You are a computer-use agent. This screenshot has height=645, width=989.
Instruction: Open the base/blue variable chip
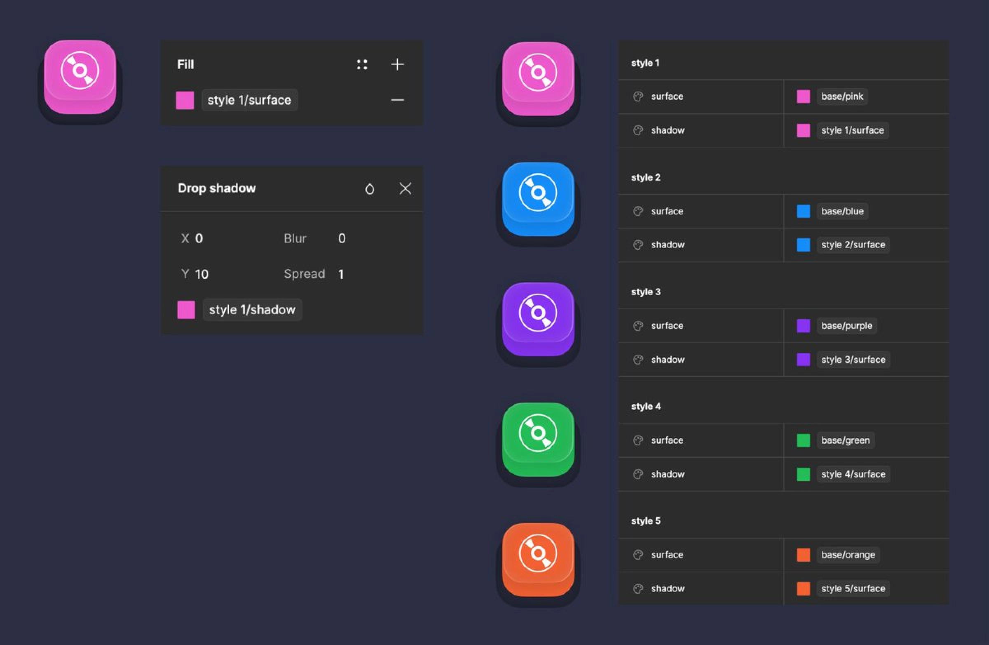click(842, 211)
